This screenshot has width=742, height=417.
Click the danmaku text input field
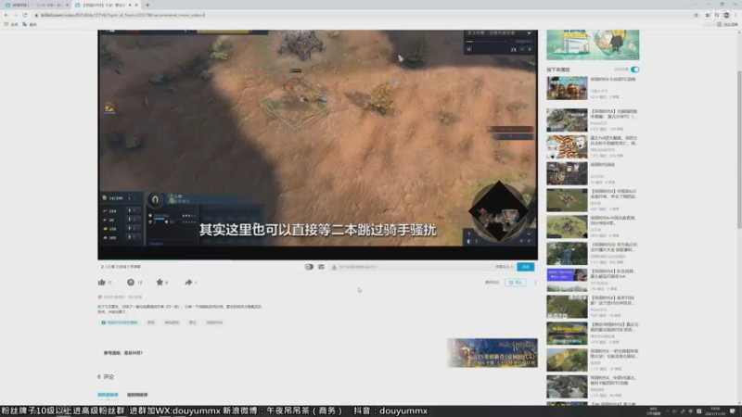tap(412, 267)
